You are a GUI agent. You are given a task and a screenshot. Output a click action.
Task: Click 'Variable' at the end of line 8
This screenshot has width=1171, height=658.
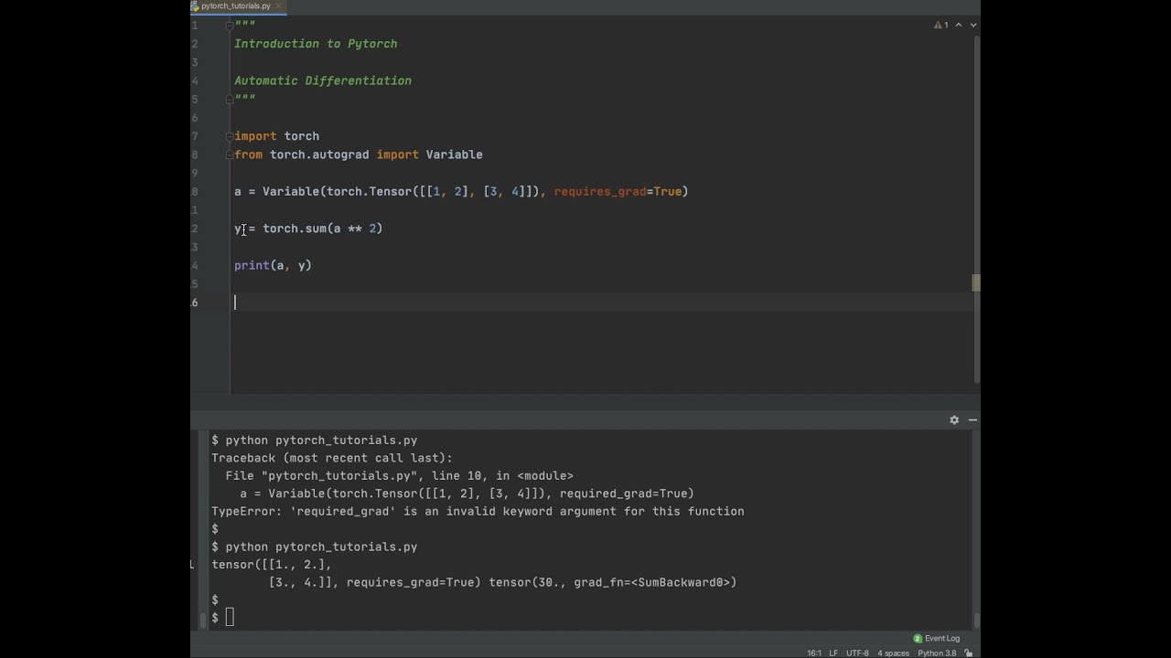454,154
